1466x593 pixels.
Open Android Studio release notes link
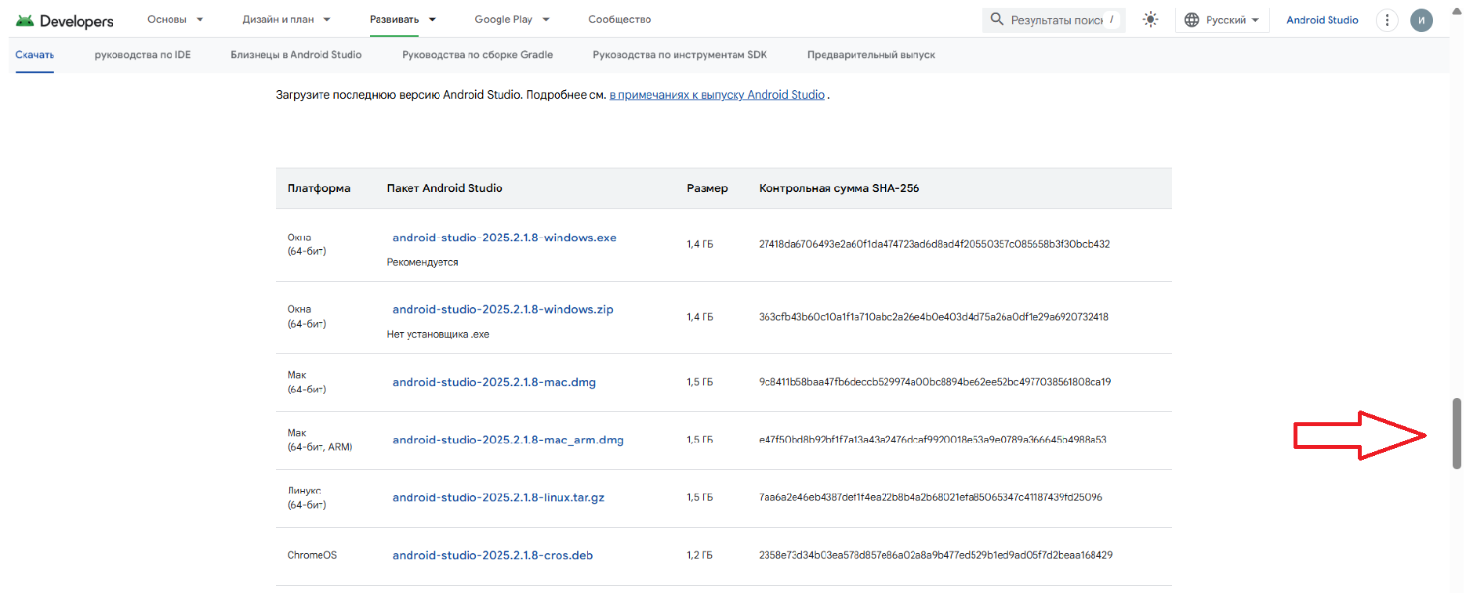click(x=717, y=95)
